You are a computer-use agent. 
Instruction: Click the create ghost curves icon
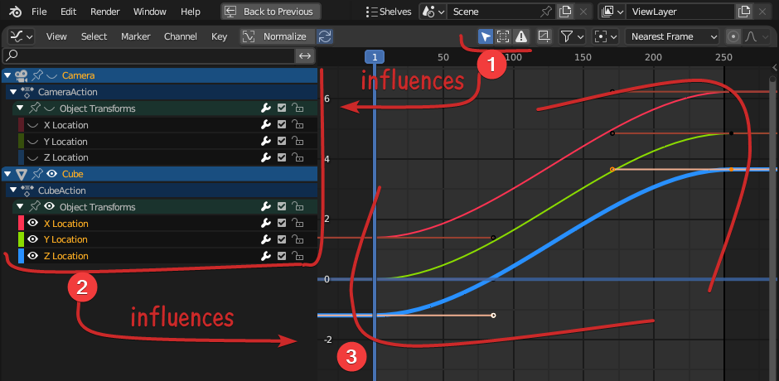pos(544,36)
